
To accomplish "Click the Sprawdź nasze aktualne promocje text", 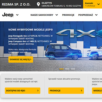I will [x=64, y=79].
